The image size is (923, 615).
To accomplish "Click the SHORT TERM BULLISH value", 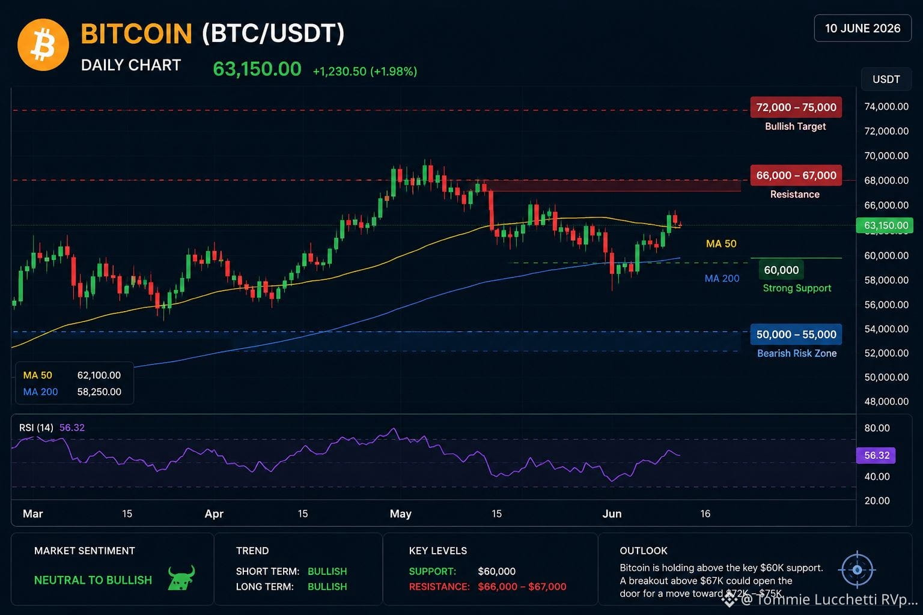I will pyautogui.click(x=327, y=571).
